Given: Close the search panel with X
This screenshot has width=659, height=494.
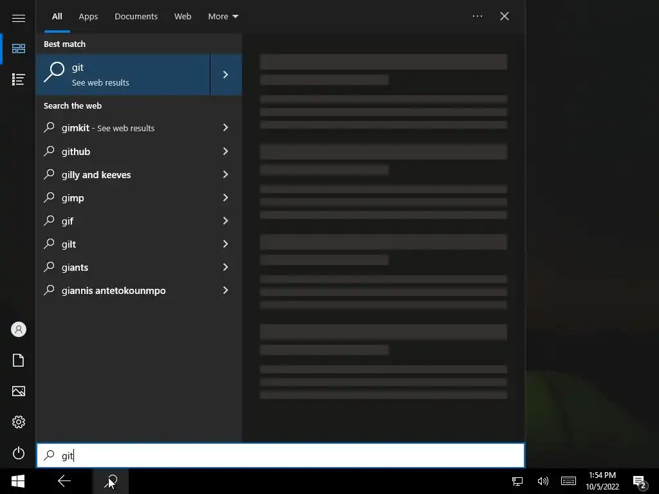Looking at the screenshot, I should (505, 16).
